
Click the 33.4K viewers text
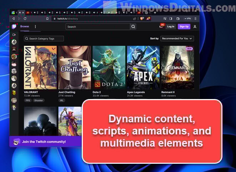(x=101, y=96)
